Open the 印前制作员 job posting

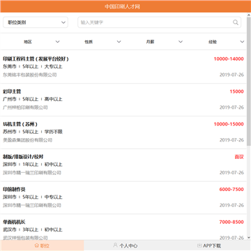(x=123, y=197)
